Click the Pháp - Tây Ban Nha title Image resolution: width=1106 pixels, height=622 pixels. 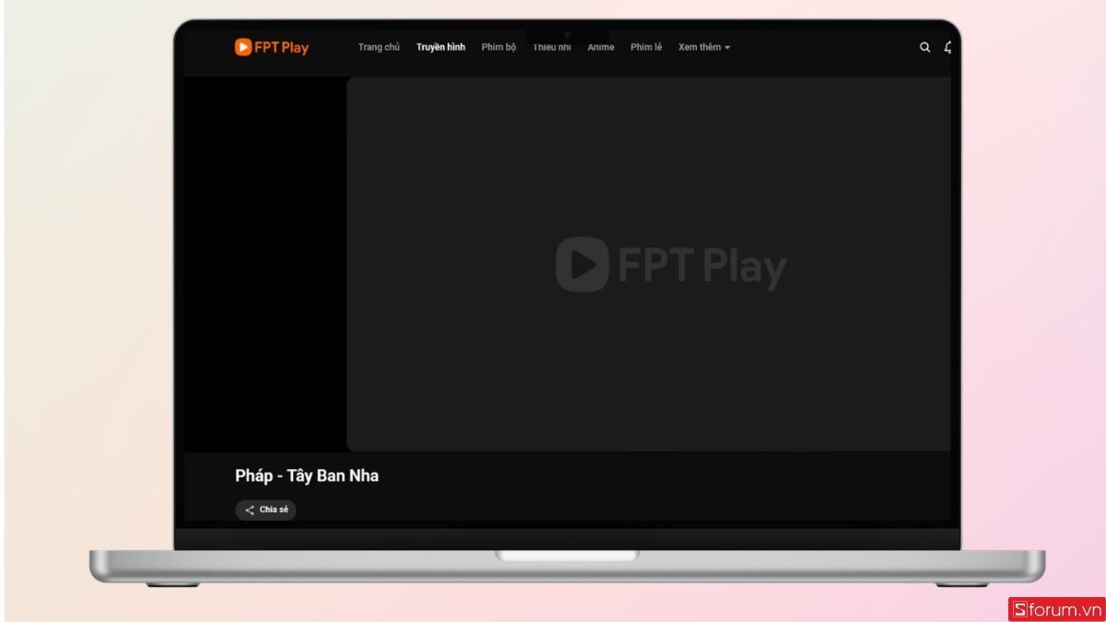[x=307, y=476]
